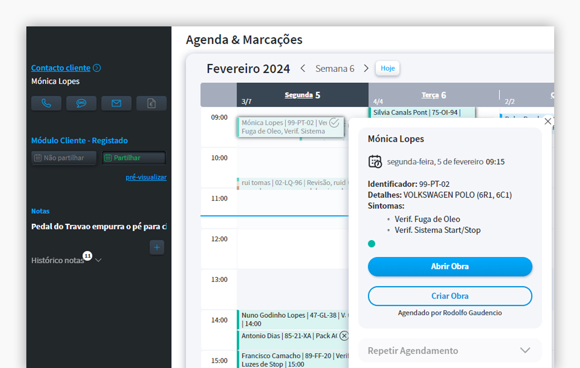
Task: Open Francisco Camacho 89-FF-20 appointment
Action: coord(293,360)
